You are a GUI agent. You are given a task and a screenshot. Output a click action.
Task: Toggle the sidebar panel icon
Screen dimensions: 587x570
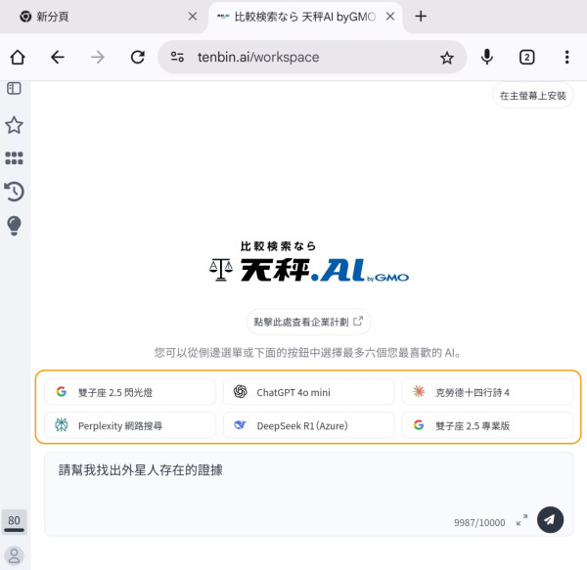click(14, 89)
